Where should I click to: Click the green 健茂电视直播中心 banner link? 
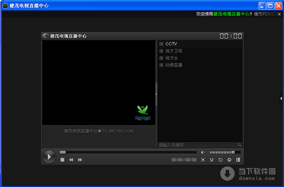231,14
